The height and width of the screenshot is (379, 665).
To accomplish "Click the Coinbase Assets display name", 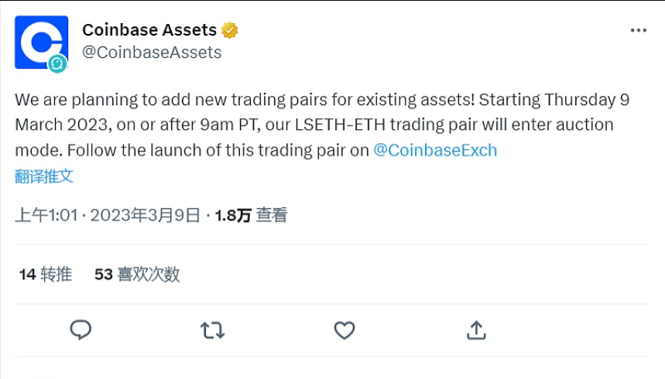I will point(149,30).
